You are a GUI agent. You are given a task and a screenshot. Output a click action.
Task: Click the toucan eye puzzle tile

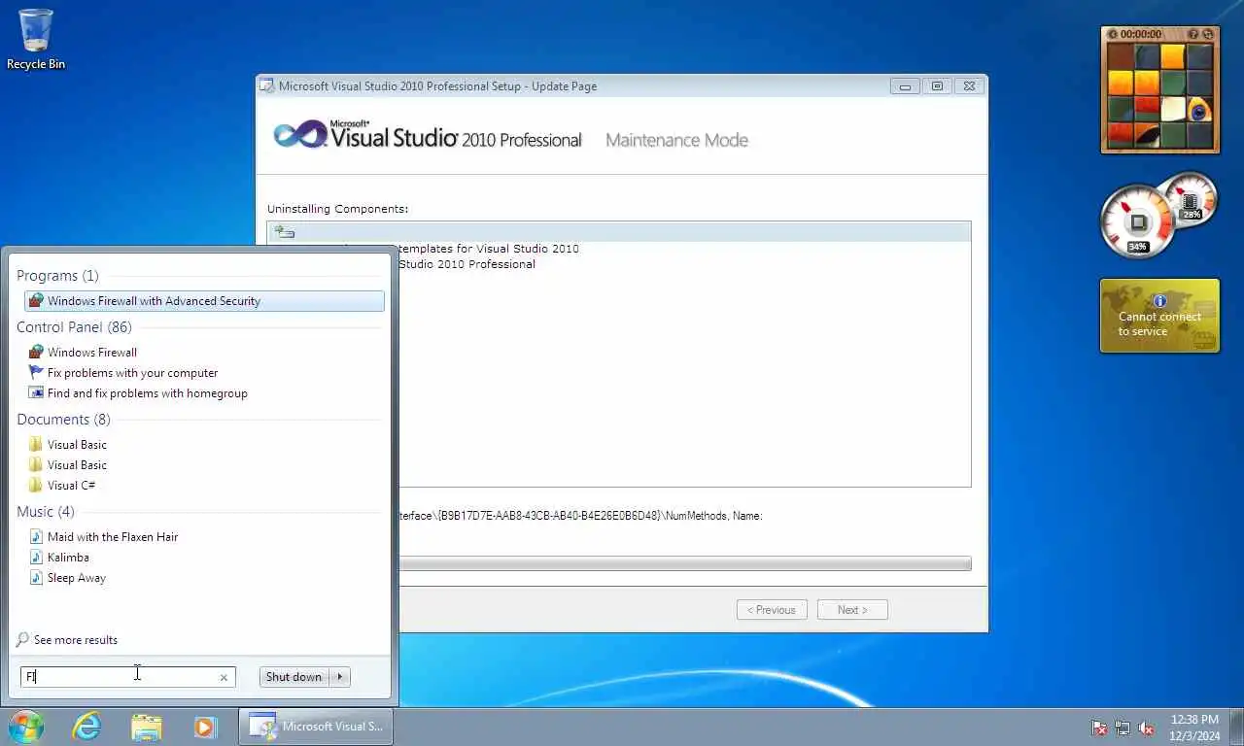pyautogui.click(x=1200, y=109)
